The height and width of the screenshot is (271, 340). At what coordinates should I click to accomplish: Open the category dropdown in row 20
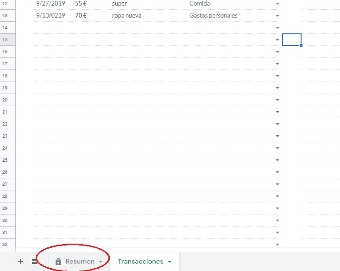point(277,100)
